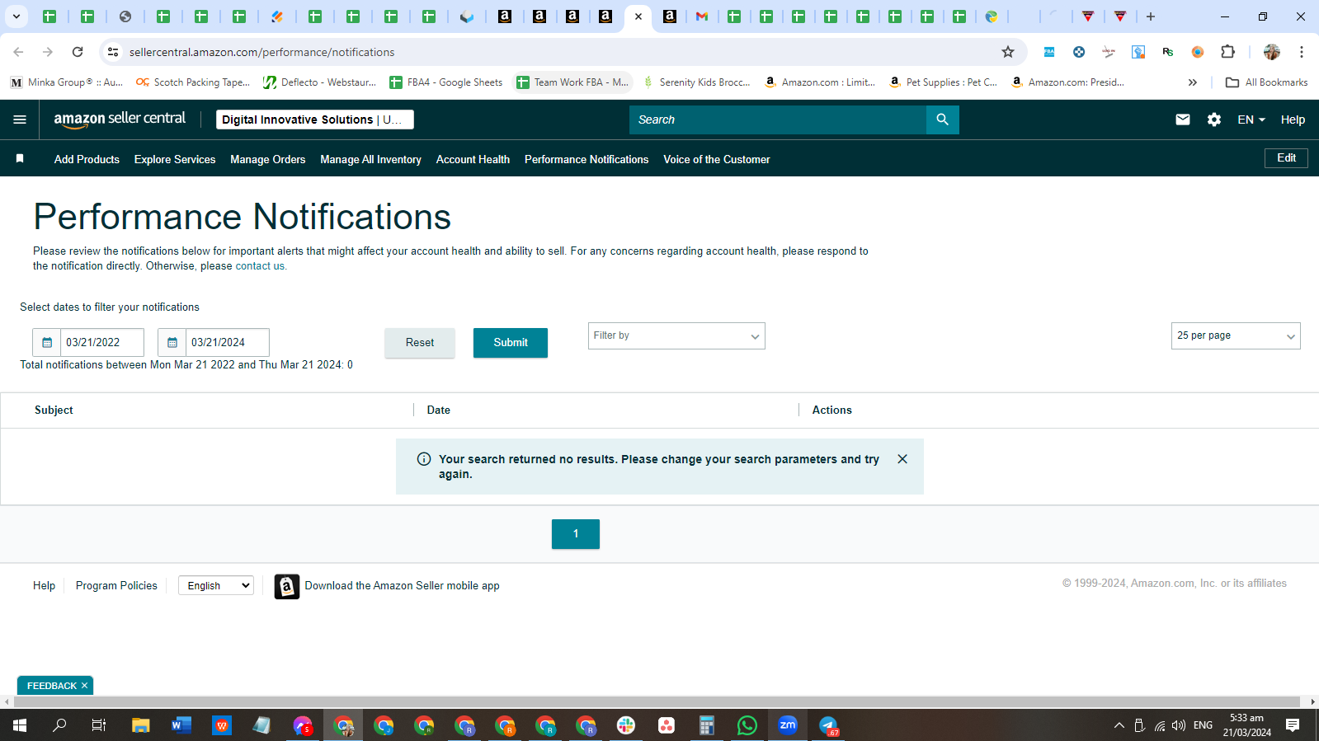Switch to the Gmail browser tab

click(x=702, y=16)
